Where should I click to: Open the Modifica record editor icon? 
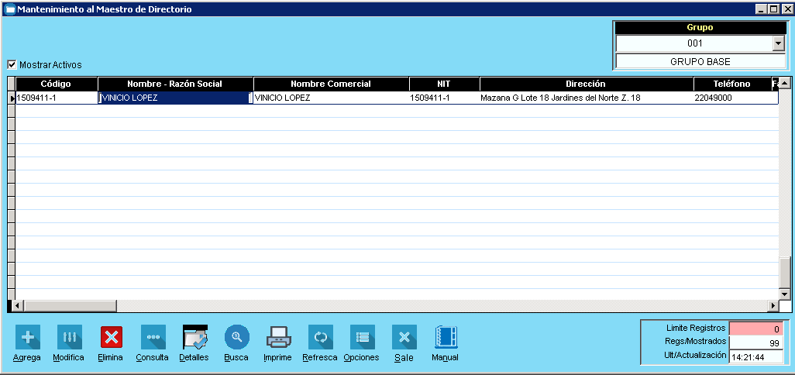coord(69,337)
